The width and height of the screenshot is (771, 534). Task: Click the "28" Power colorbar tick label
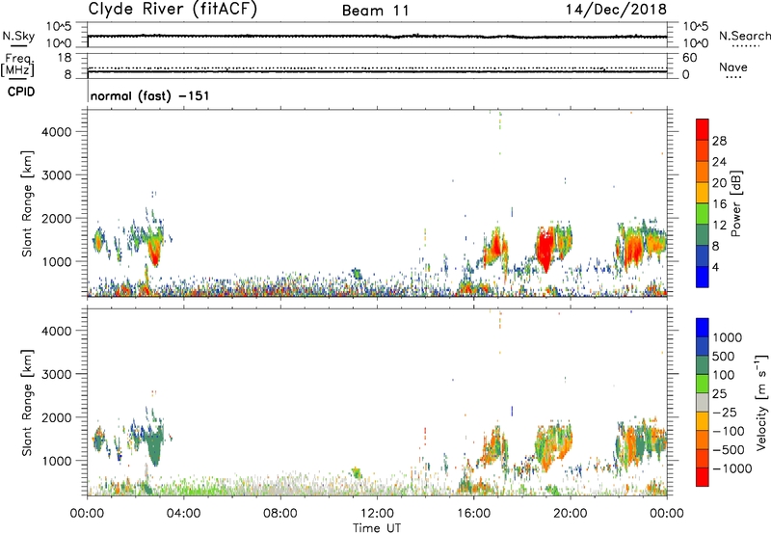[x=719, y=141]
